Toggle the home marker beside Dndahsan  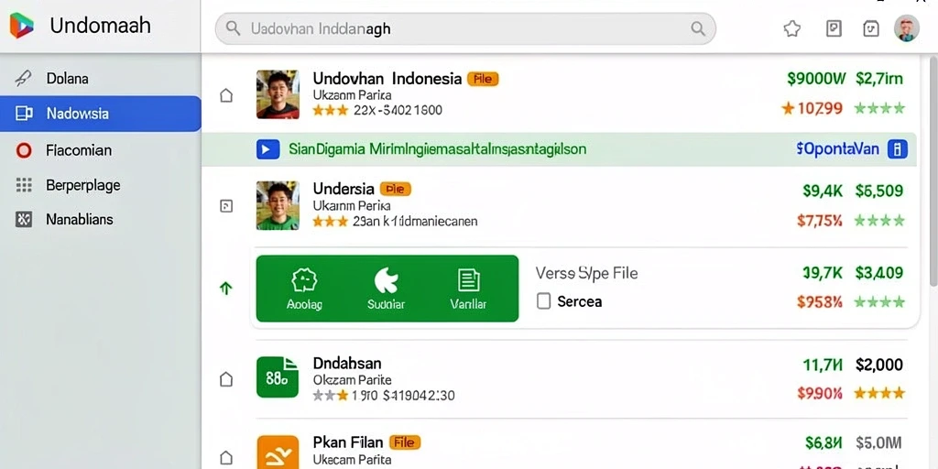226,378
